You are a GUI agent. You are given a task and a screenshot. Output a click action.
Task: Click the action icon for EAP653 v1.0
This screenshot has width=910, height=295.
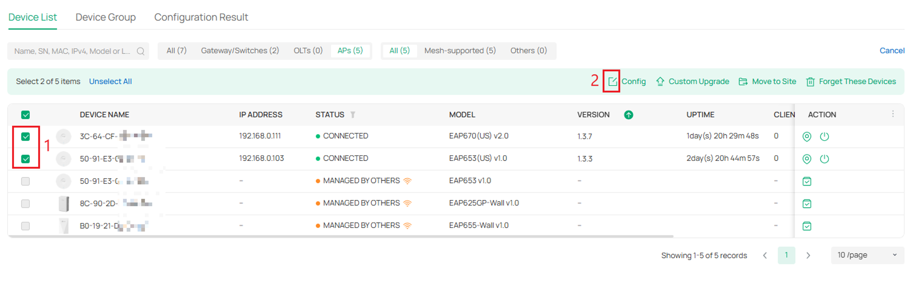coord(807,181)
